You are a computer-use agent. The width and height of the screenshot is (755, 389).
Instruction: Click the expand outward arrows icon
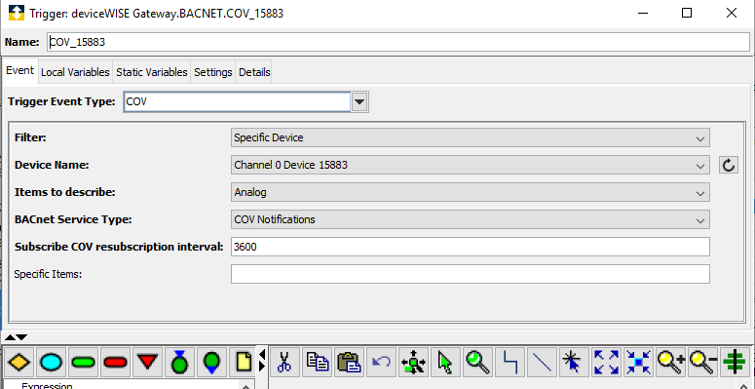[x=606, y=362]
